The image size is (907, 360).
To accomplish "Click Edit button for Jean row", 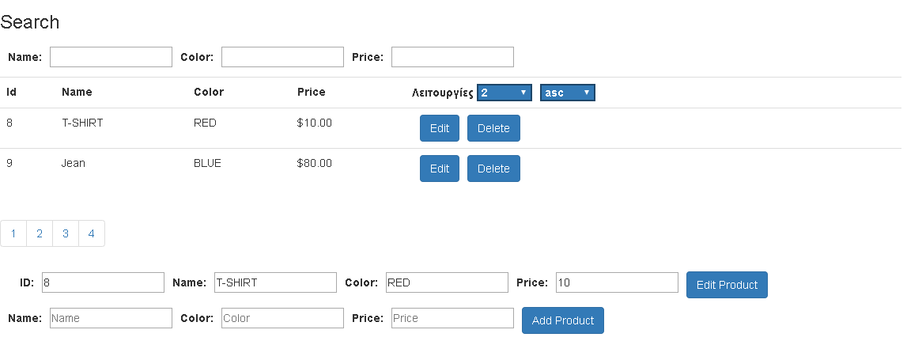I will 440,169.
